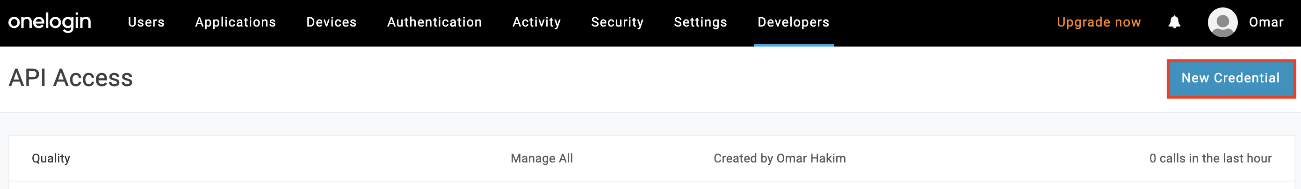1301x189 pixels.
Task: Click the Manage All scope label
Action: coord(542,158)
